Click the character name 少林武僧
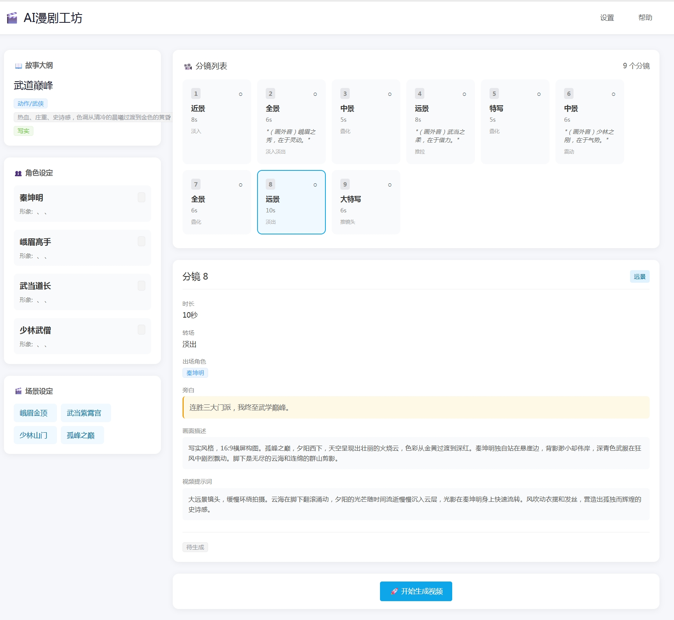Viewport: 674px width, 620px height. click(35, 331)
